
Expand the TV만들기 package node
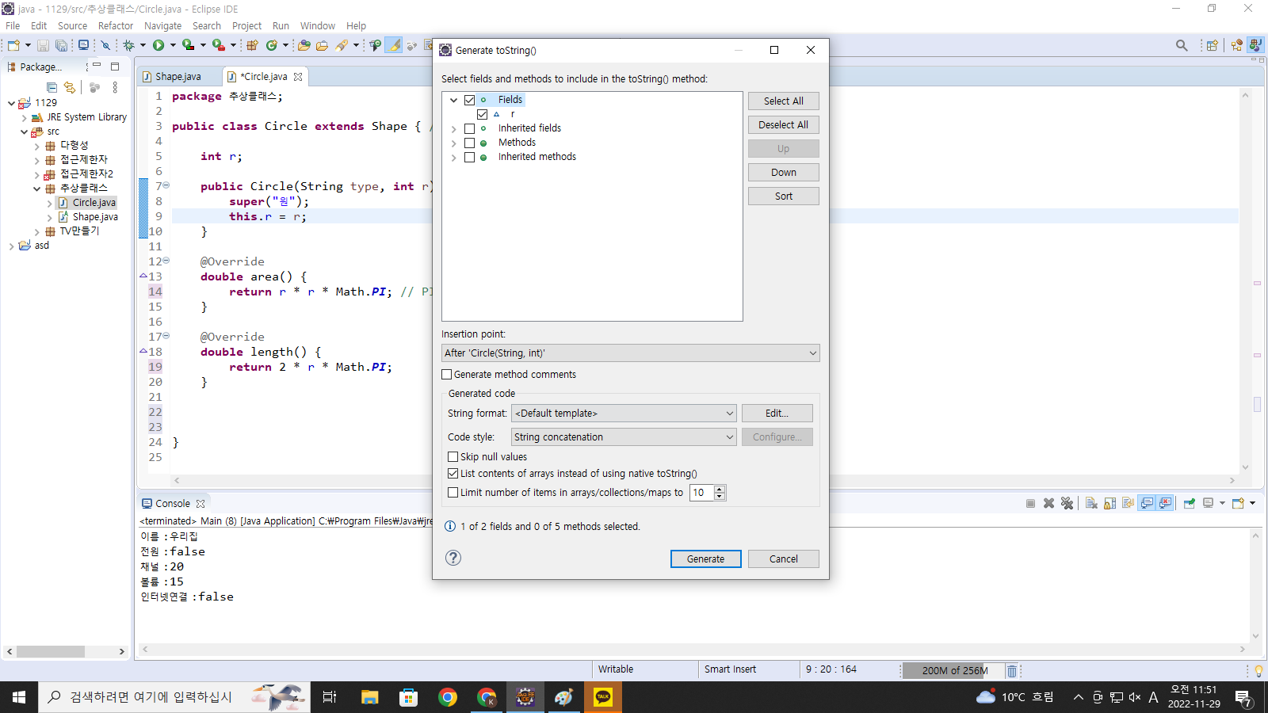[37, 231]
